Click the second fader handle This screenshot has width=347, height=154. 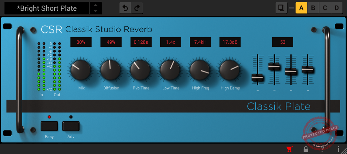[274, 66]
